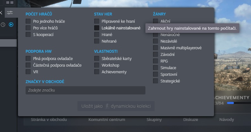Toggle the RPG genre filter
Viewport: 251px width, 132px height.
pyautogui.click(x=156, y=61)
